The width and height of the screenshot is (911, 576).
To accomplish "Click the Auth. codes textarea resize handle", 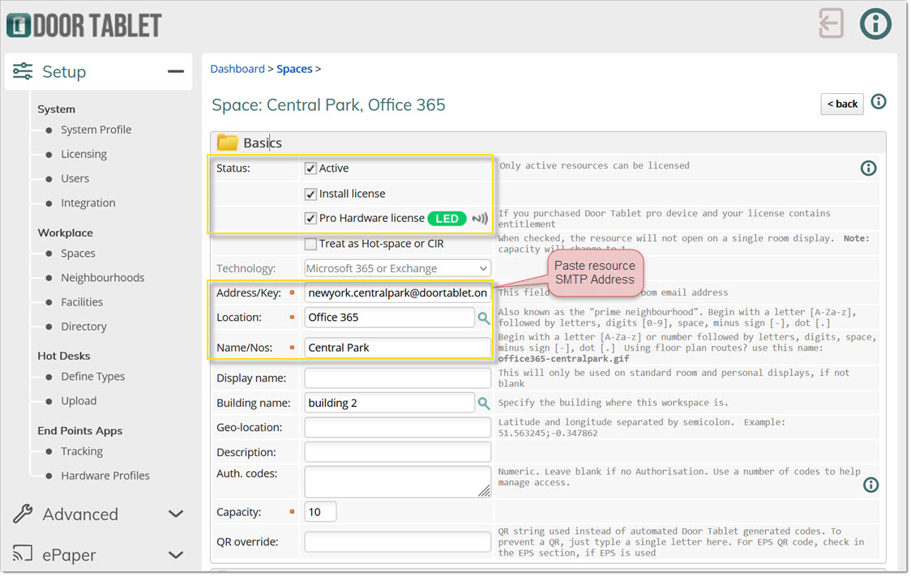I will 484,491.
